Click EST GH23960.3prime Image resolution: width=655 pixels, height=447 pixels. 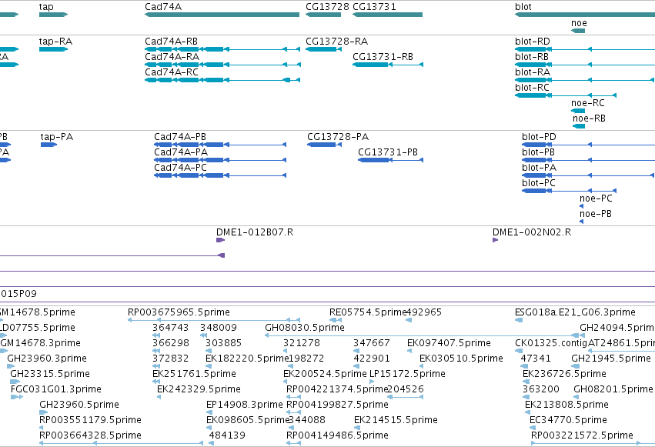[47, 359]
